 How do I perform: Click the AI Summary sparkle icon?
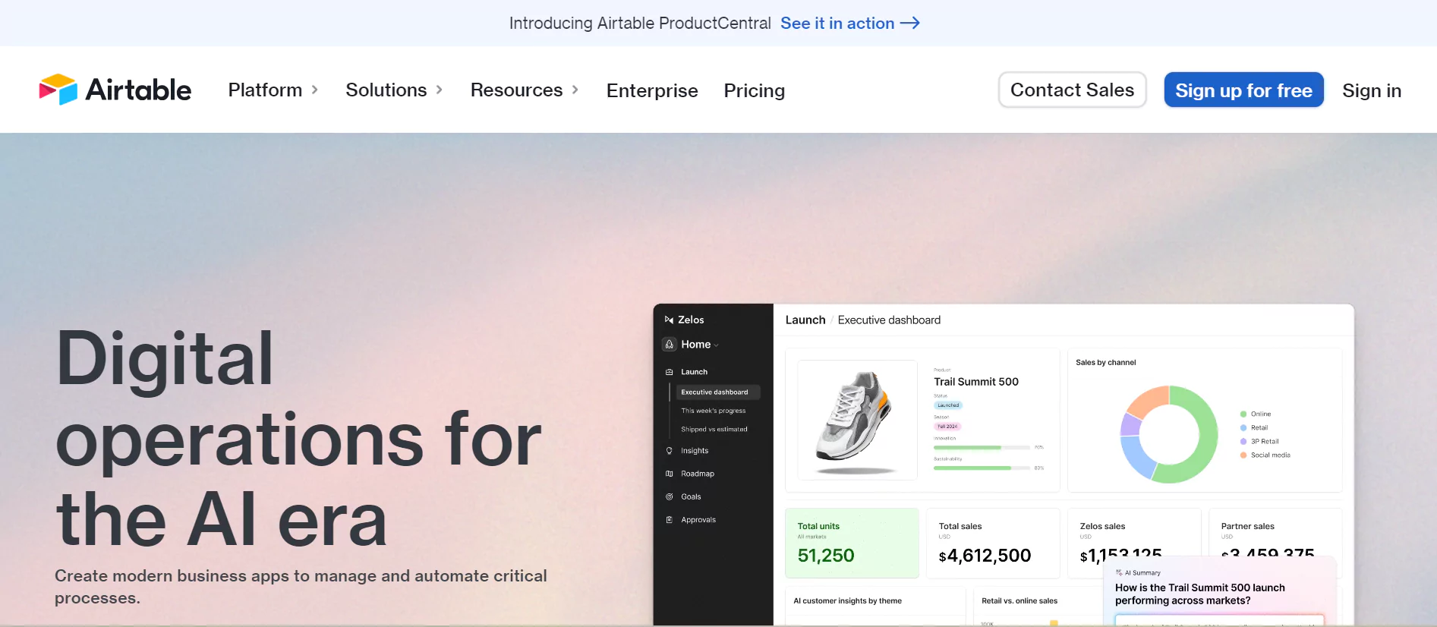(x=1119, y=572)
